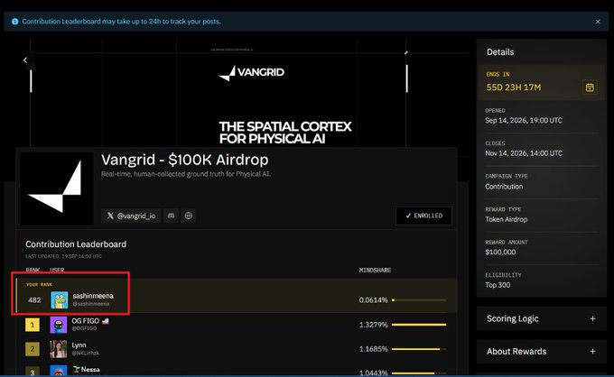614x377 pixels.
Task: Click the Enrolled button
Action: (424, 216)
